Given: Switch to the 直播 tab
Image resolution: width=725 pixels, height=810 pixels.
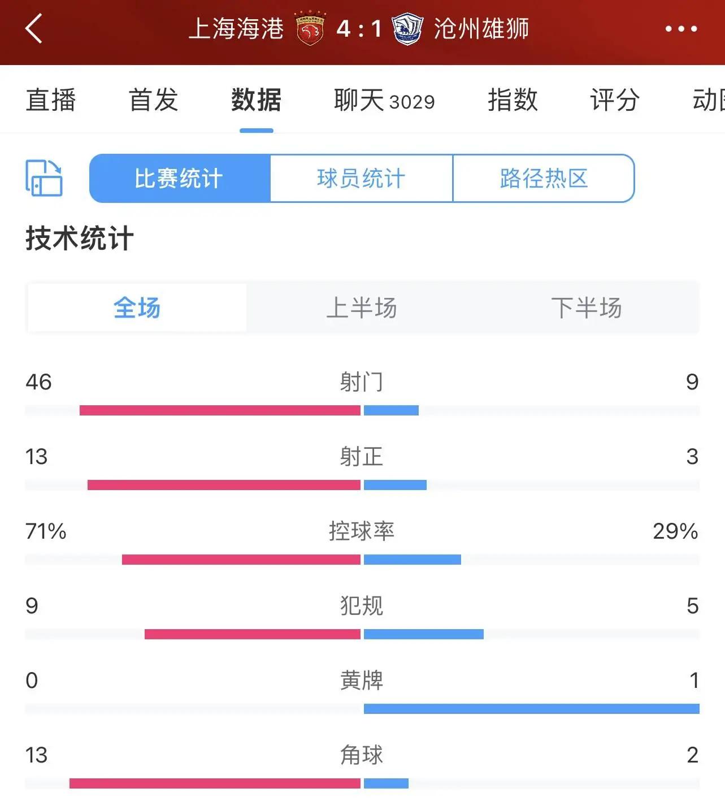Looking at the screenshot, I should [51, 101].
